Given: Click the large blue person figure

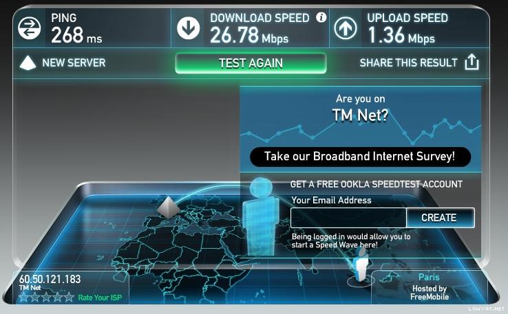Looking at the screenshot, I should (x=261, y=216).
